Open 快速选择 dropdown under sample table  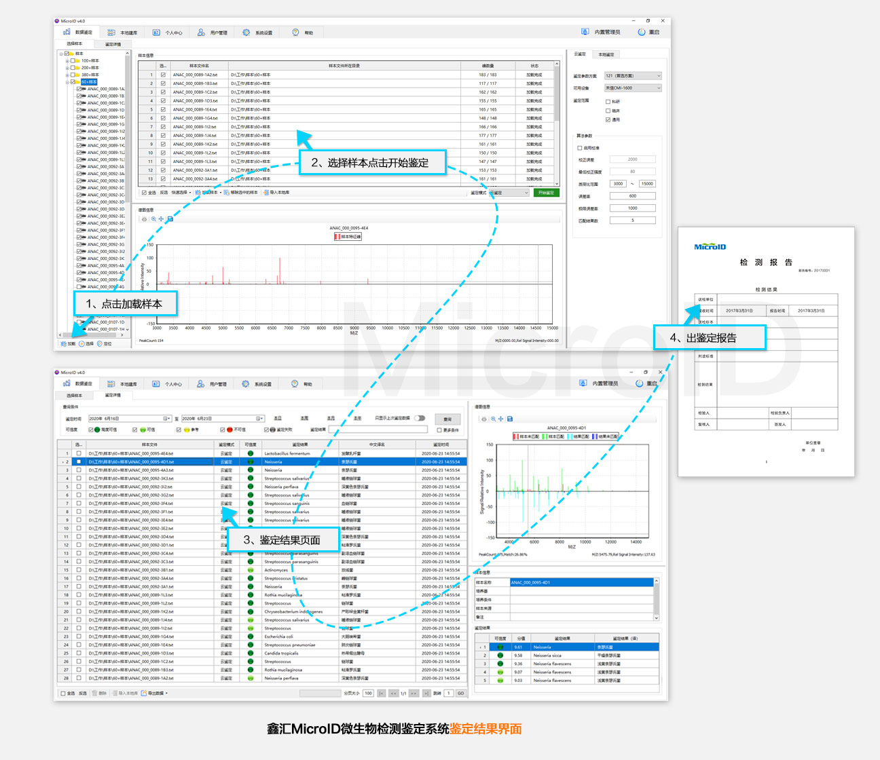[x=181, y=193]
